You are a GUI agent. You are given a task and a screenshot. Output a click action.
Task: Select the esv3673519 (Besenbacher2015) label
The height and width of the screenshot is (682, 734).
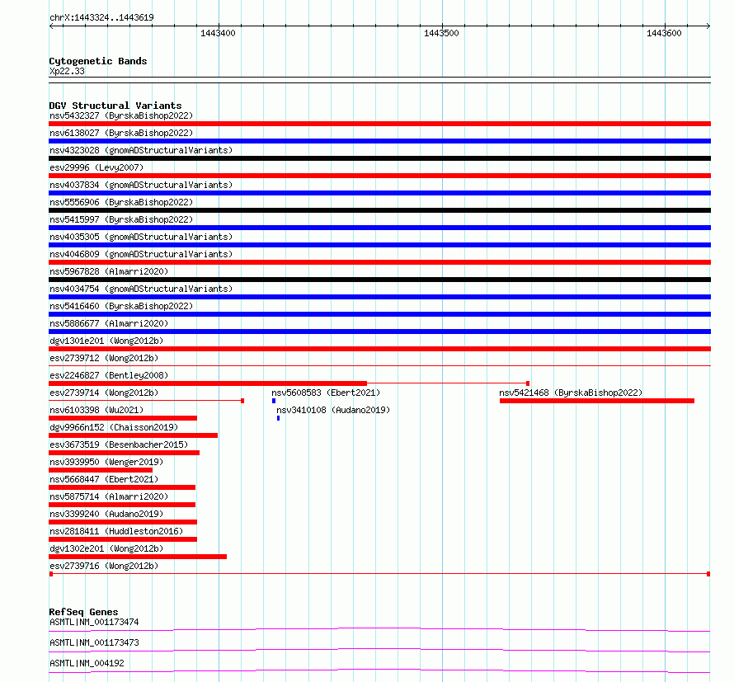point(119,444)
